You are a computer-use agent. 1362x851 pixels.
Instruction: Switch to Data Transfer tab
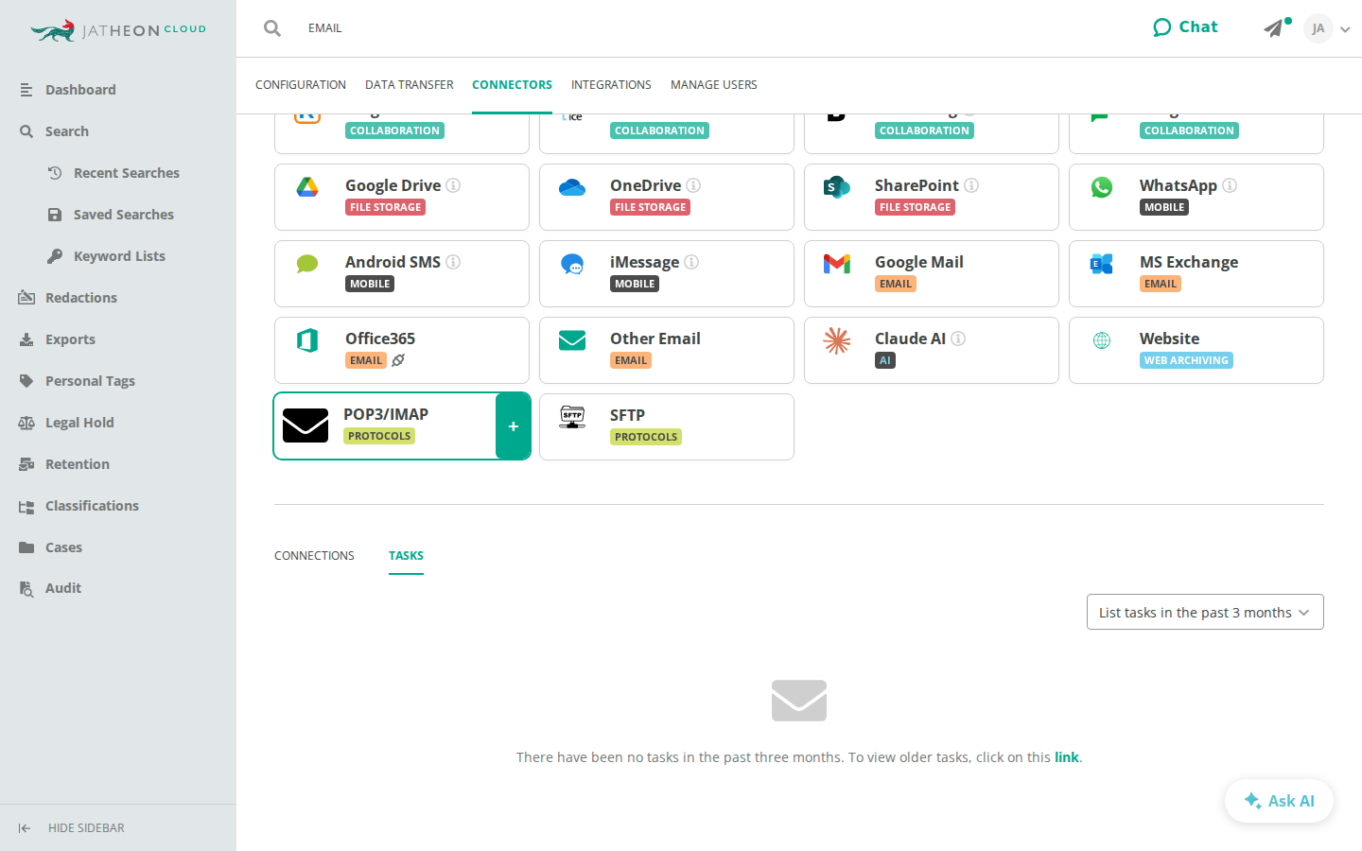click(410, 85)
